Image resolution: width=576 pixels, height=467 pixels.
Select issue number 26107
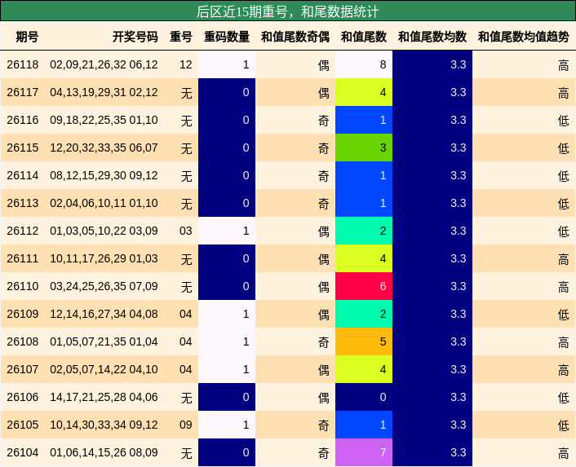click(22, 369)
